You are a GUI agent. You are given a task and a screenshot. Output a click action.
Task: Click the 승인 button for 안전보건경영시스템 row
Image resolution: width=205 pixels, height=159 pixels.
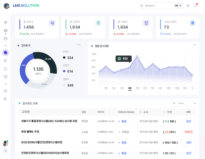[188, 153]
